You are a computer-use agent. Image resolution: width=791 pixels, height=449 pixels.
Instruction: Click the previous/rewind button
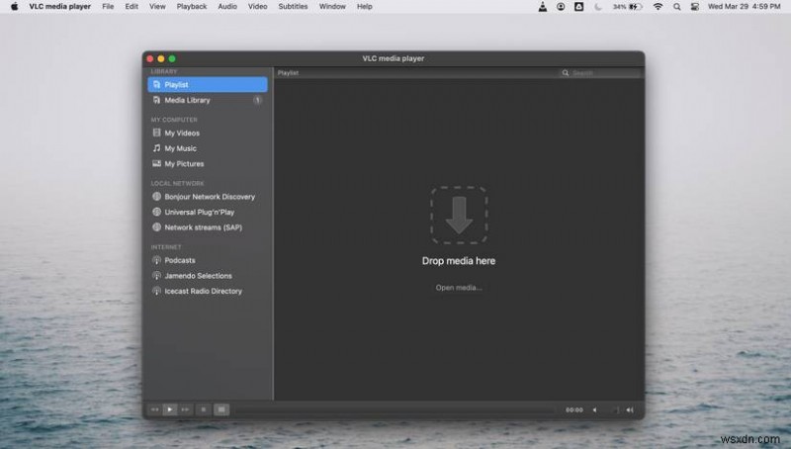(155, 409)
